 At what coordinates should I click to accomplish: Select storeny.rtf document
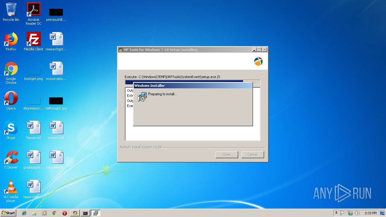[56, 130]
